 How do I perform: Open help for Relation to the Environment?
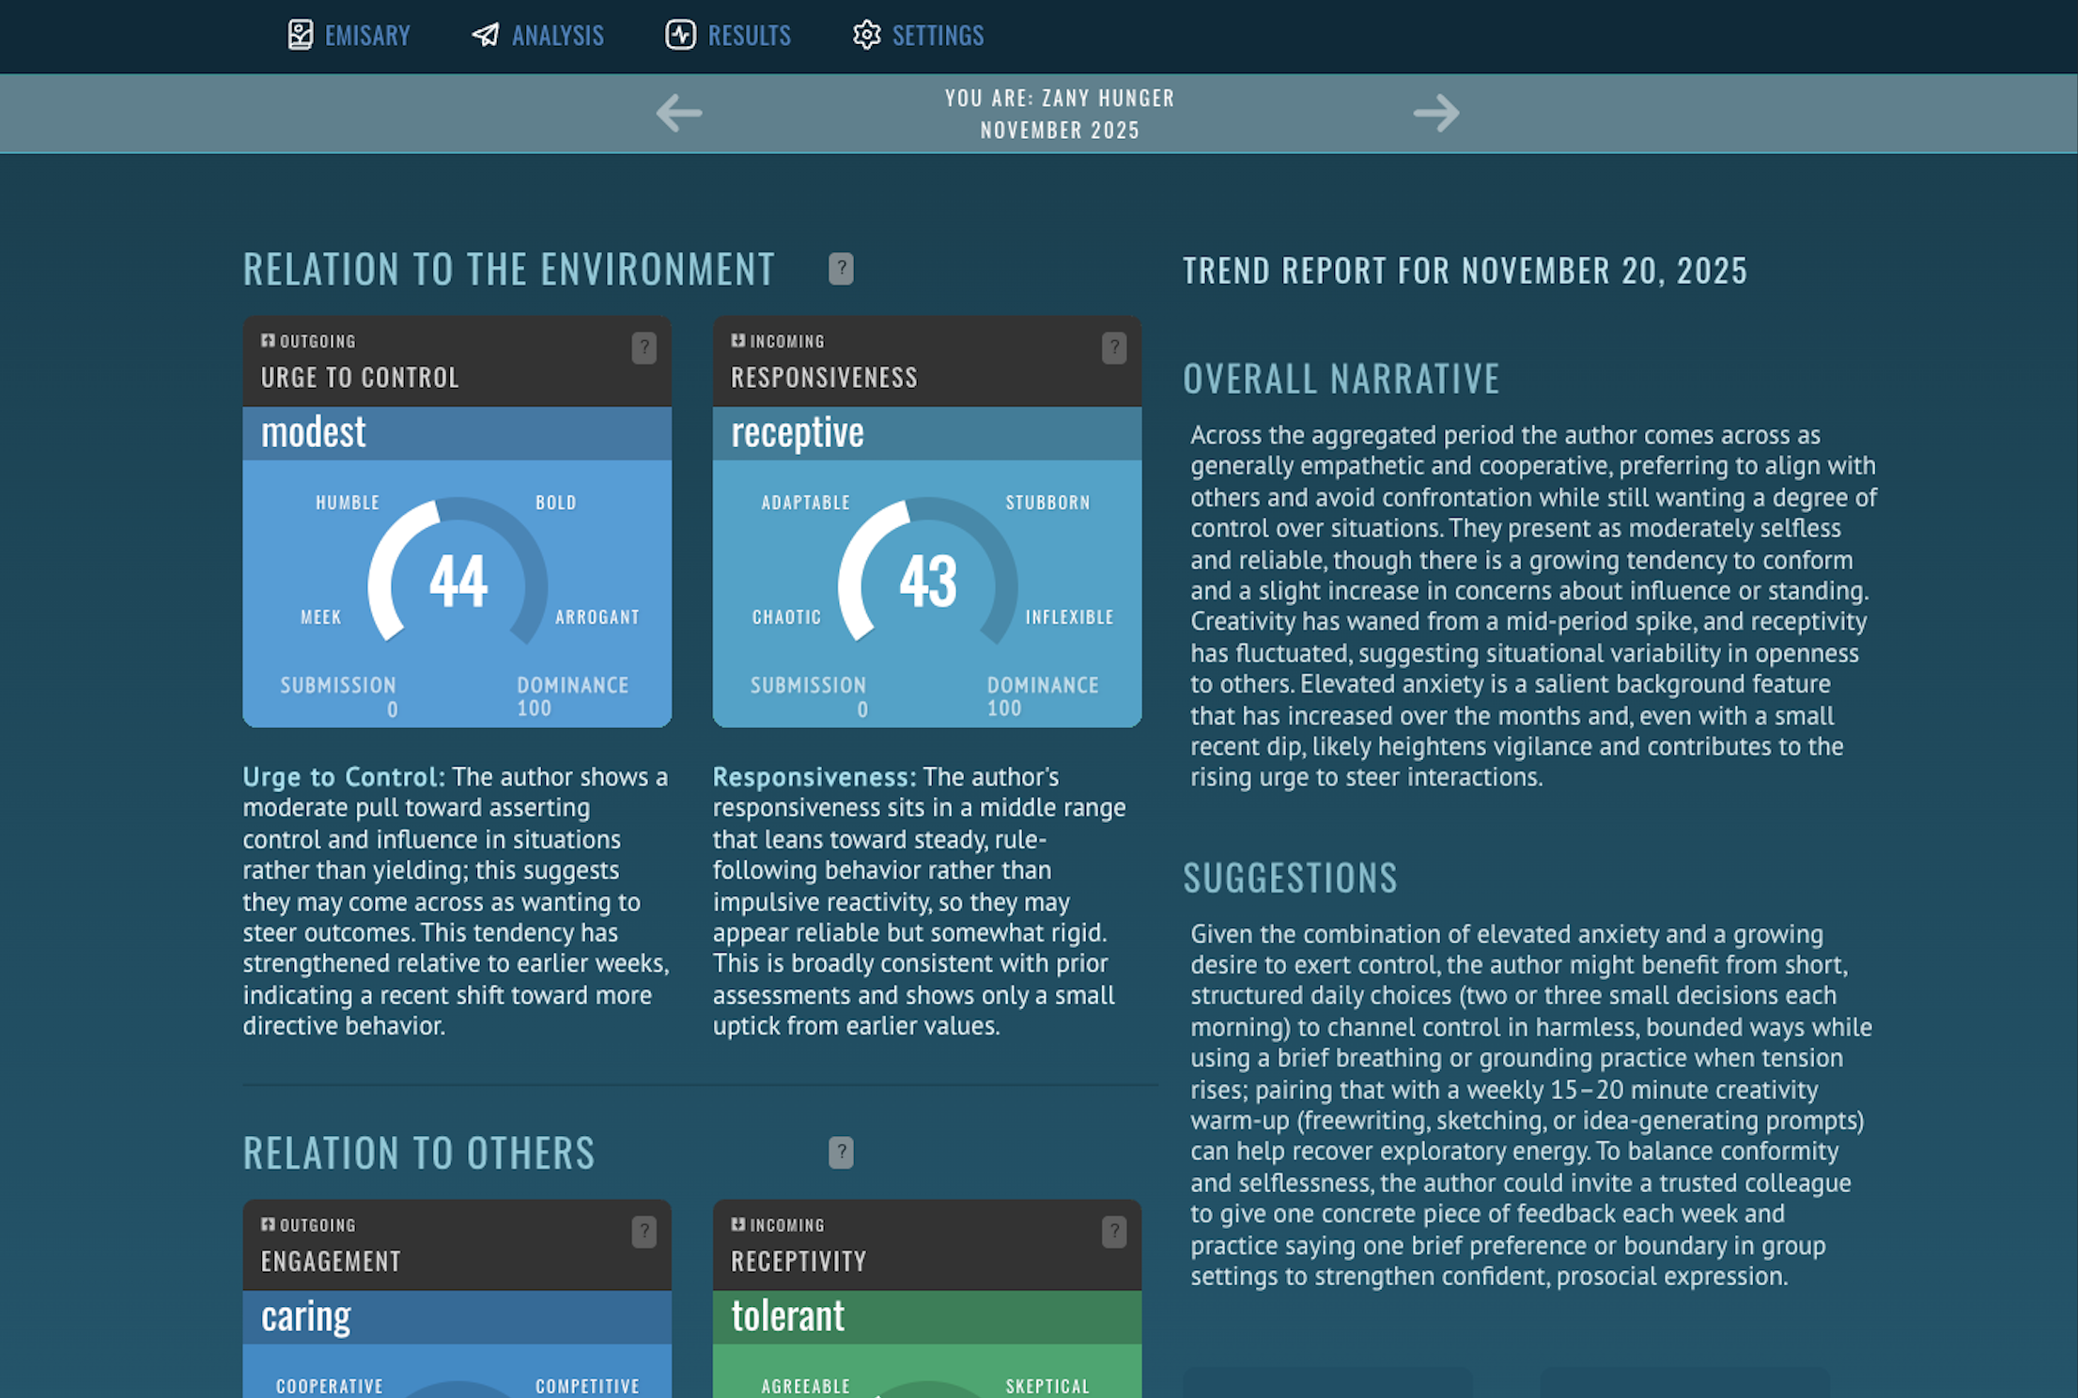click(841, 269)
